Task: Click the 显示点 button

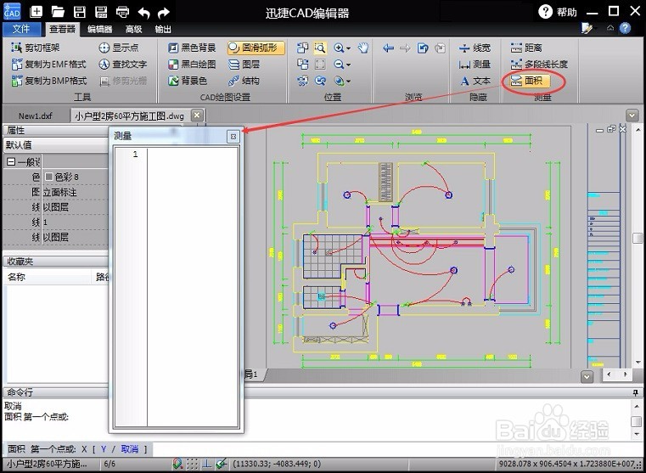Action: click(119, 48)
